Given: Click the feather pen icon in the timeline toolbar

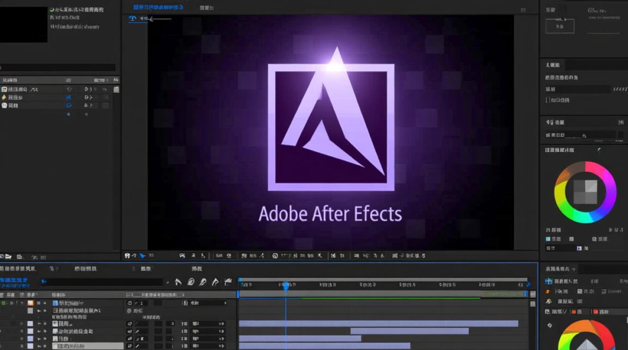Looking at the screenshot, I should coord(203,282).
